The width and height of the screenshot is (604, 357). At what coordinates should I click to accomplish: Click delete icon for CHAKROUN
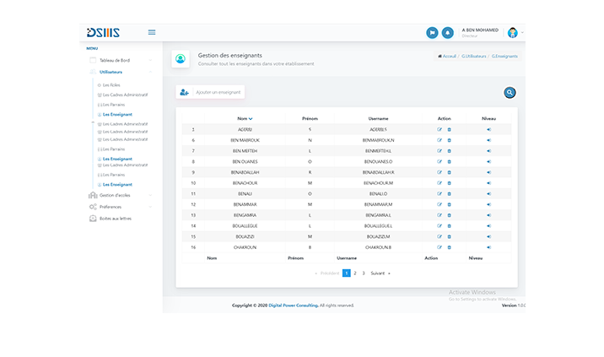pos(449,247)
